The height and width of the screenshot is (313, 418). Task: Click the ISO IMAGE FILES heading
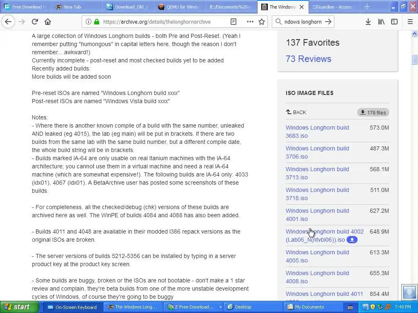(309, 93)
